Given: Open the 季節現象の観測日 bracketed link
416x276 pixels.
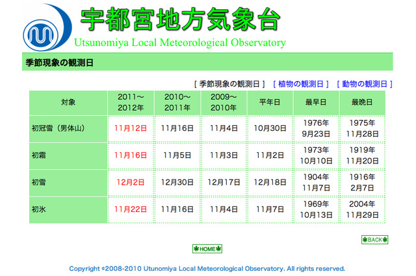Looking at the screenshot, I should pos(230,84).
